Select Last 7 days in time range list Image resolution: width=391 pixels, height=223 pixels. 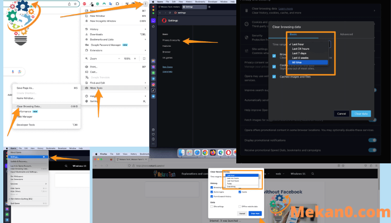pos(308,54)
